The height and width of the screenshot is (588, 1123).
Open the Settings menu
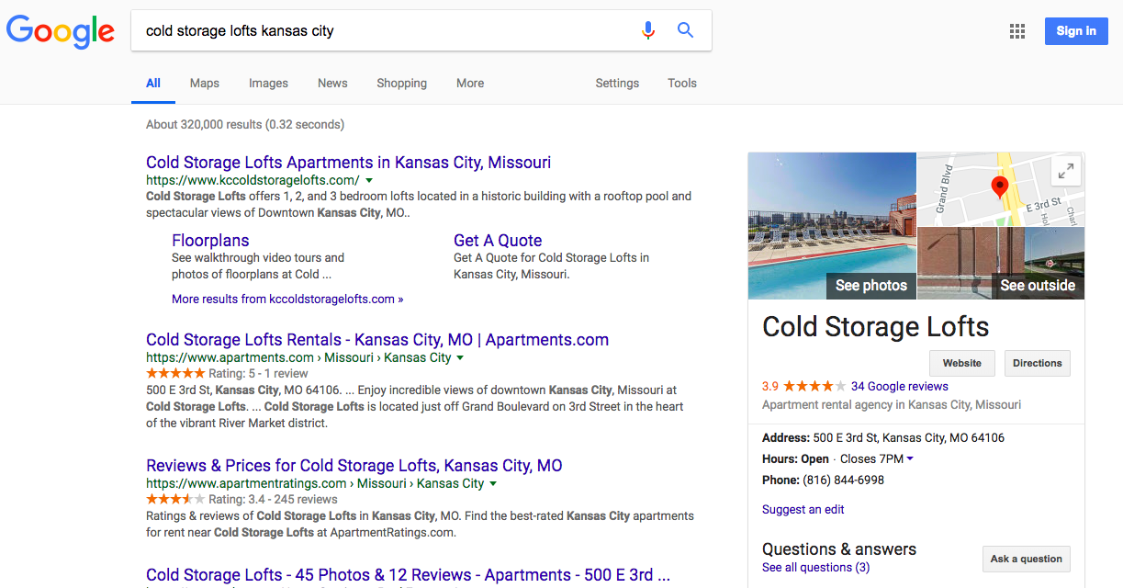tap(617, 83)
